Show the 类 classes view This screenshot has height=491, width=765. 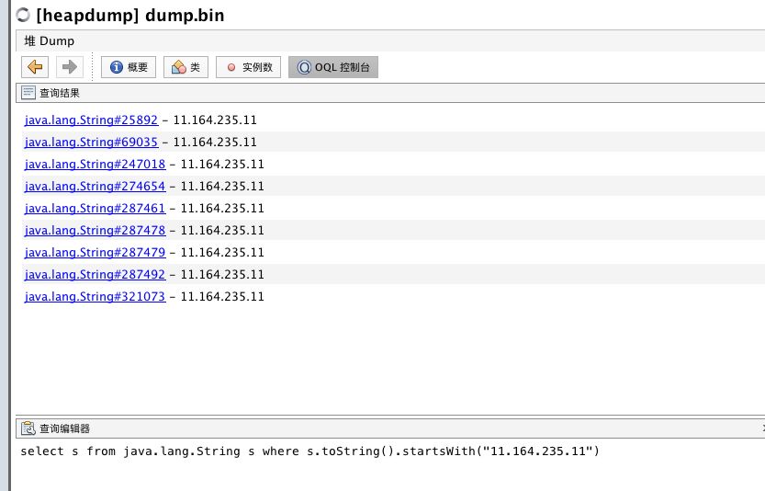[186, 67]
